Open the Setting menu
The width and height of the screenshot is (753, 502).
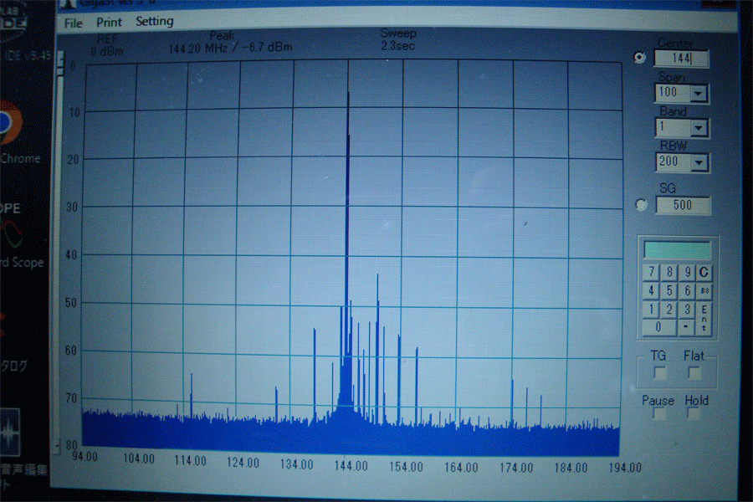pyautogui.click(x=155, y=22)
